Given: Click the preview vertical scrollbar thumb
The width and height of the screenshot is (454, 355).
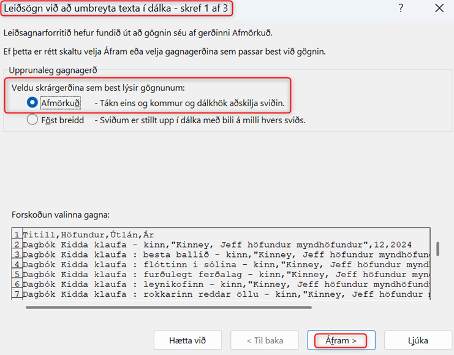Looking at the screenshot, I should click(x=438, y=249).
